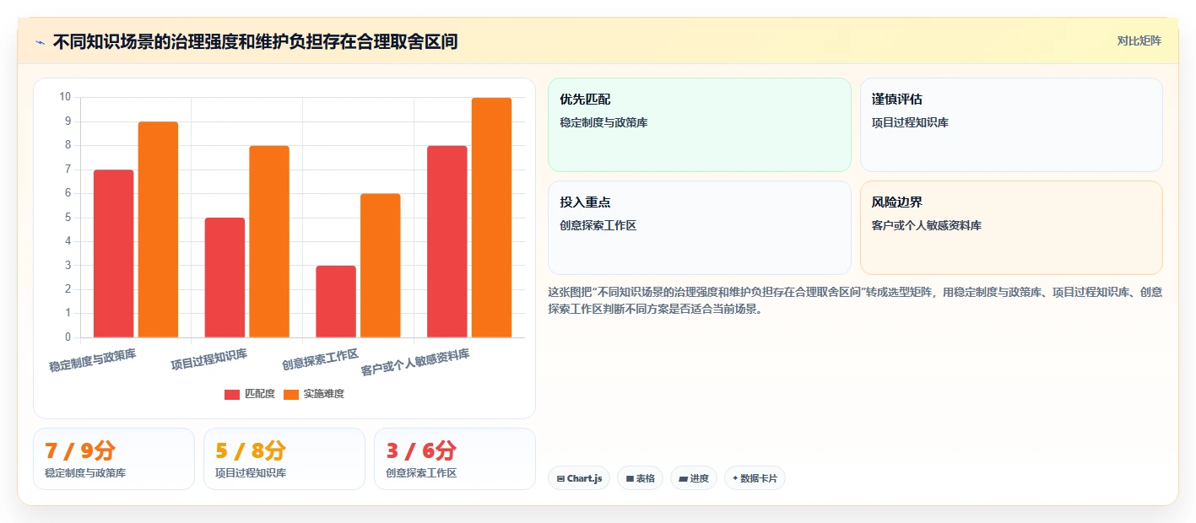Click red 匹配度 bar for 创意探索工作区
This screenshot has width=1196, height=523.
tap(336, 302)
